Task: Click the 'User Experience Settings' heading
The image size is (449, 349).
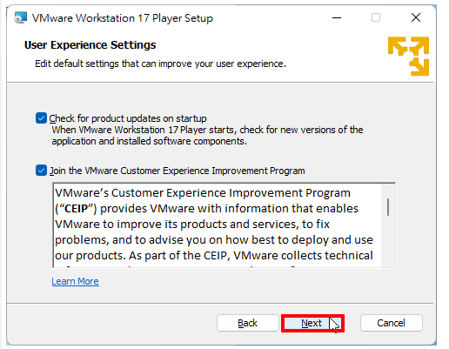Action: point(90,45)
